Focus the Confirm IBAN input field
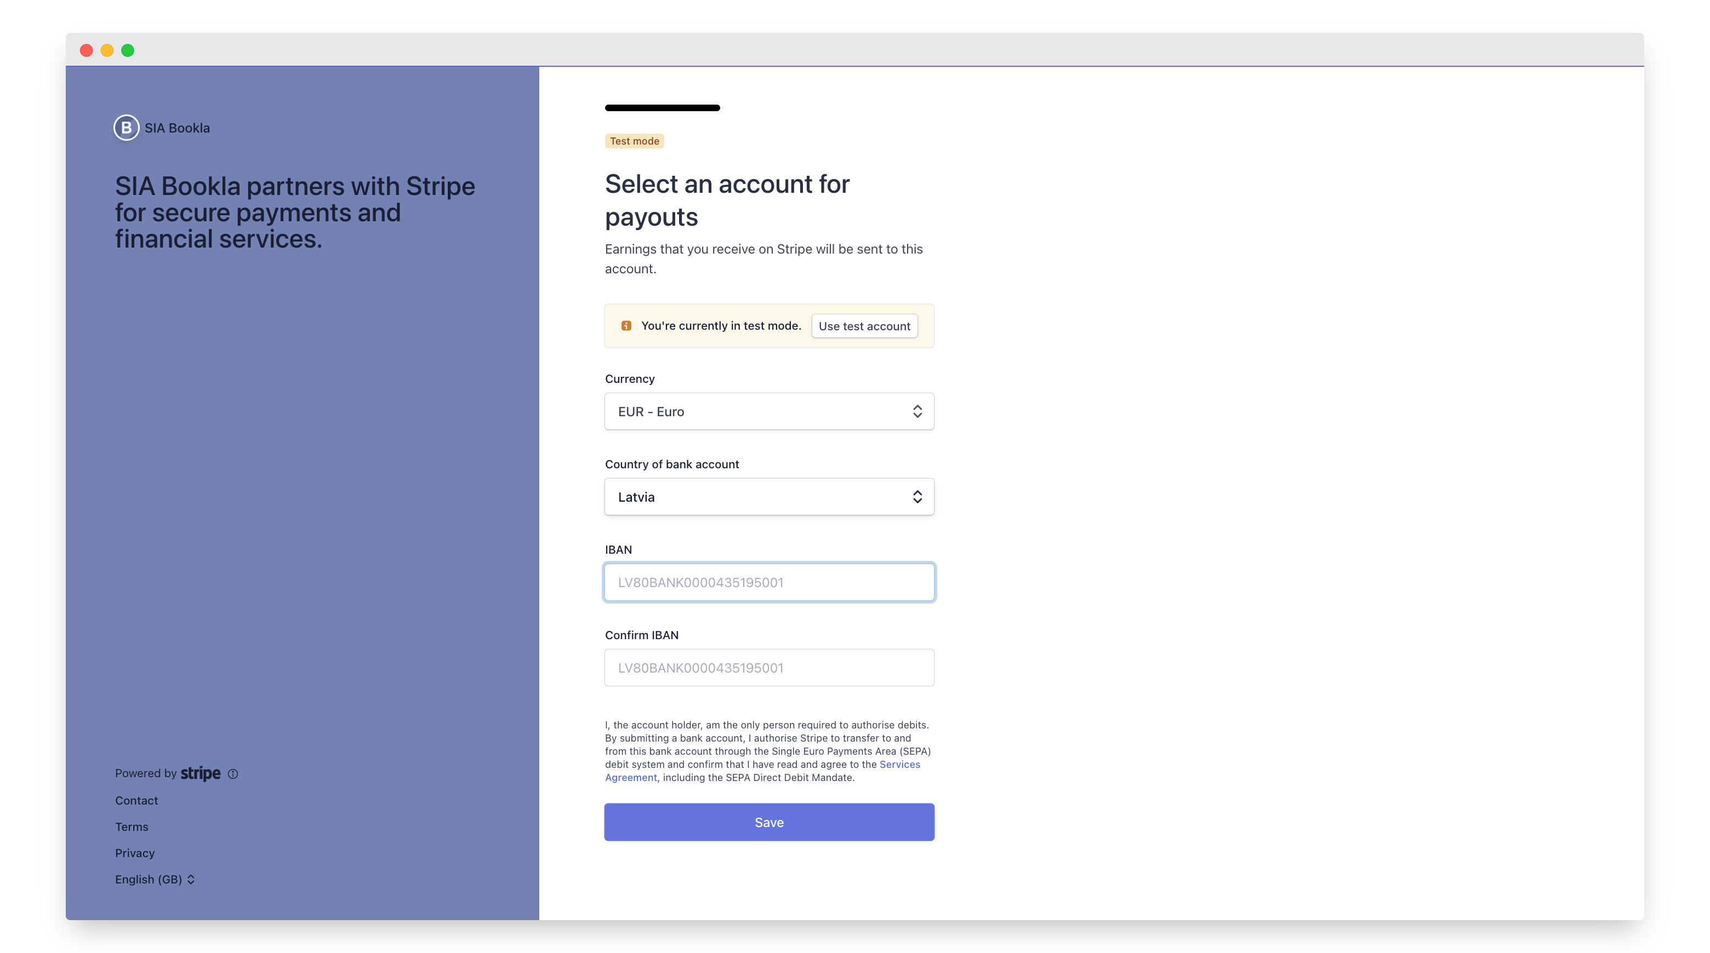Viewport: 1710px width, 953px height. [769, 668]
